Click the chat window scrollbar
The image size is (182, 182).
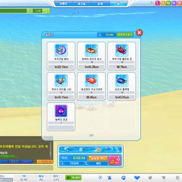[x=51, y=151]
